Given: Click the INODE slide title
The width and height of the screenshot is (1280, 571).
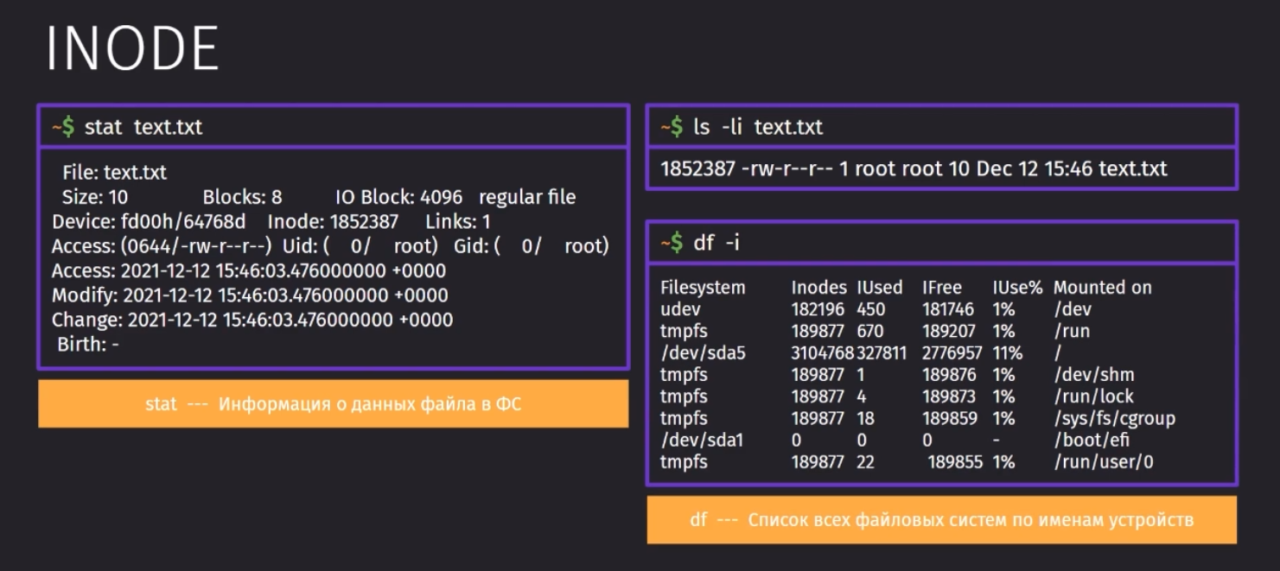Looking at the screenshot, I should 132,49.
